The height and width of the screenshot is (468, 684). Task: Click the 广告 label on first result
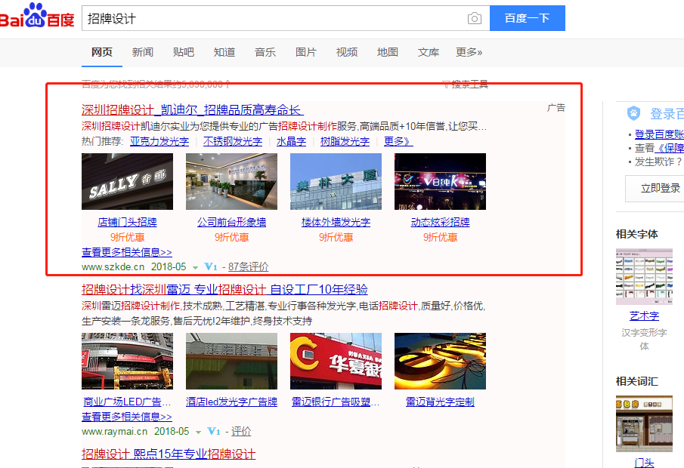click(x=556, y=108)
